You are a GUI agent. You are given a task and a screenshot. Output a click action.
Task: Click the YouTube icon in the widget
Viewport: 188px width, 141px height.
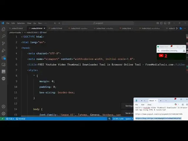tap(161, 56)
